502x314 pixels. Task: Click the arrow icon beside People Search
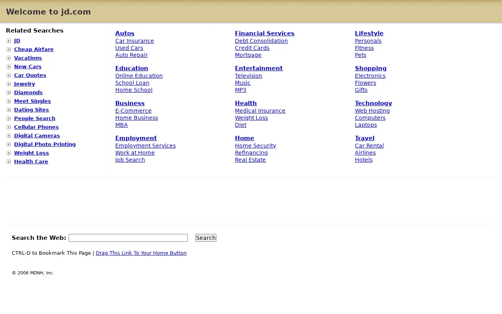pyautogui.click(x=9, y=119)
